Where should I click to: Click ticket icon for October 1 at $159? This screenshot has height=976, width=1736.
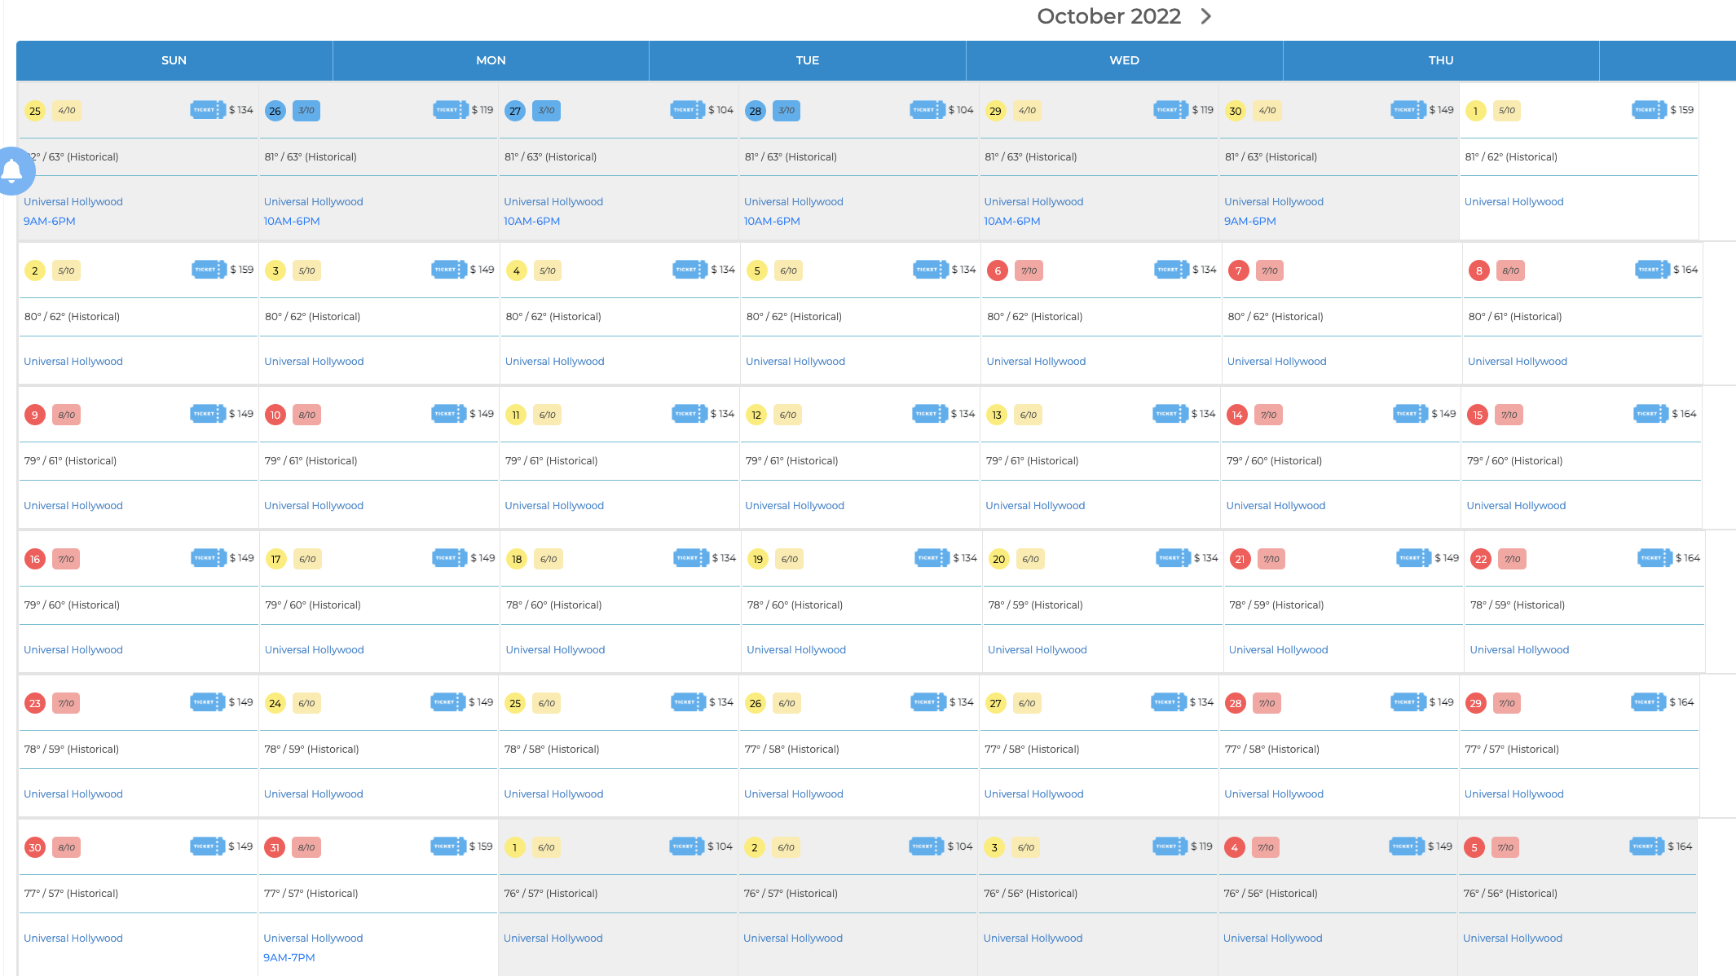1649,110
